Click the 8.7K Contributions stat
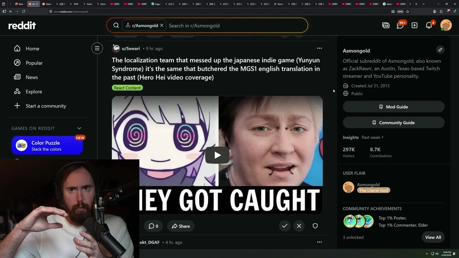The width and height of the screenshot is (459, 258). click(381, 152)
